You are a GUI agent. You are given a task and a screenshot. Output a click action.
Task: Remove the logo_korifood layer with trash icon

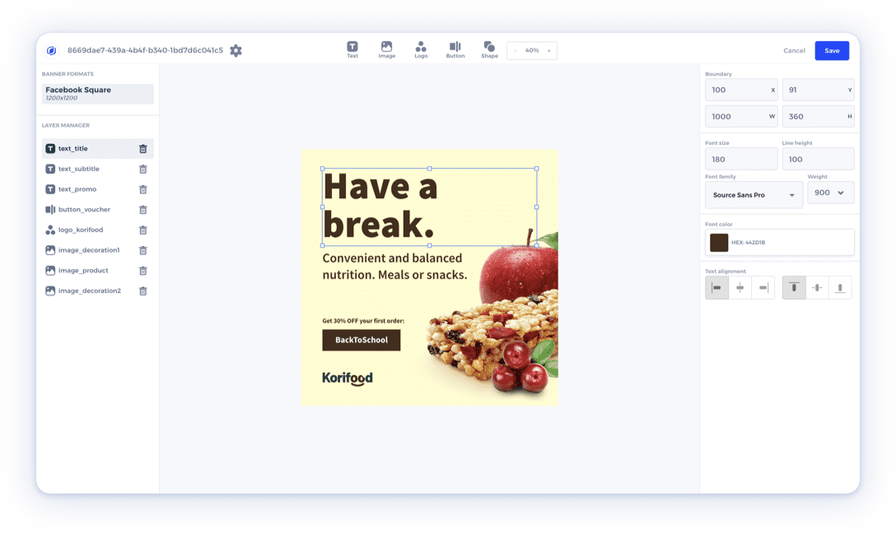coord(142,230)
